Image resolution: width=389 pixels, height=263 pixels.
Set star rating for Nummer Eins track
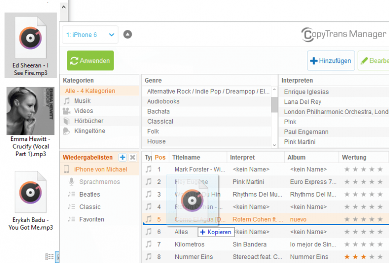point(363,257)
